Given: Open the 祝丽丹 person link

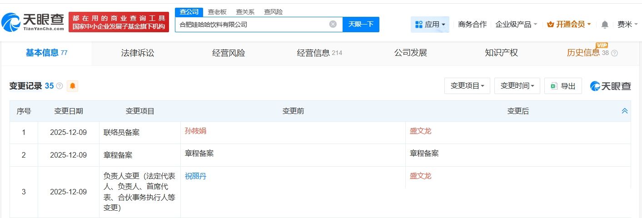Looking at the screenshot, I should (x=195, y=176).
